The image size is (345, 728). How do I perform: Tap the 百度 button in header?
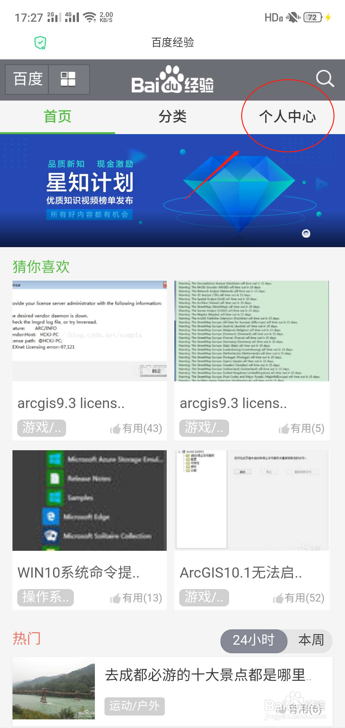(x=28, y=79)
